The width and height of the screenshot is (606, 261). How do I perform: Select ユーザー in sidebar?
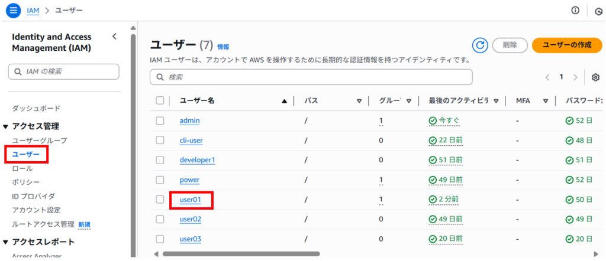[26, 155]
